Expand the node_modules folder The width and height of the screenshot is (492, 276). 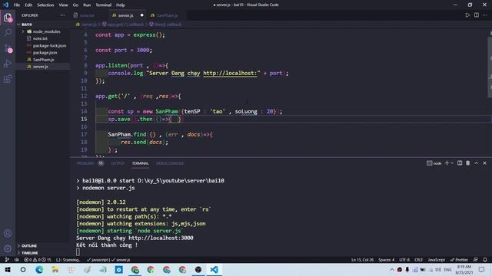[46, 31]
